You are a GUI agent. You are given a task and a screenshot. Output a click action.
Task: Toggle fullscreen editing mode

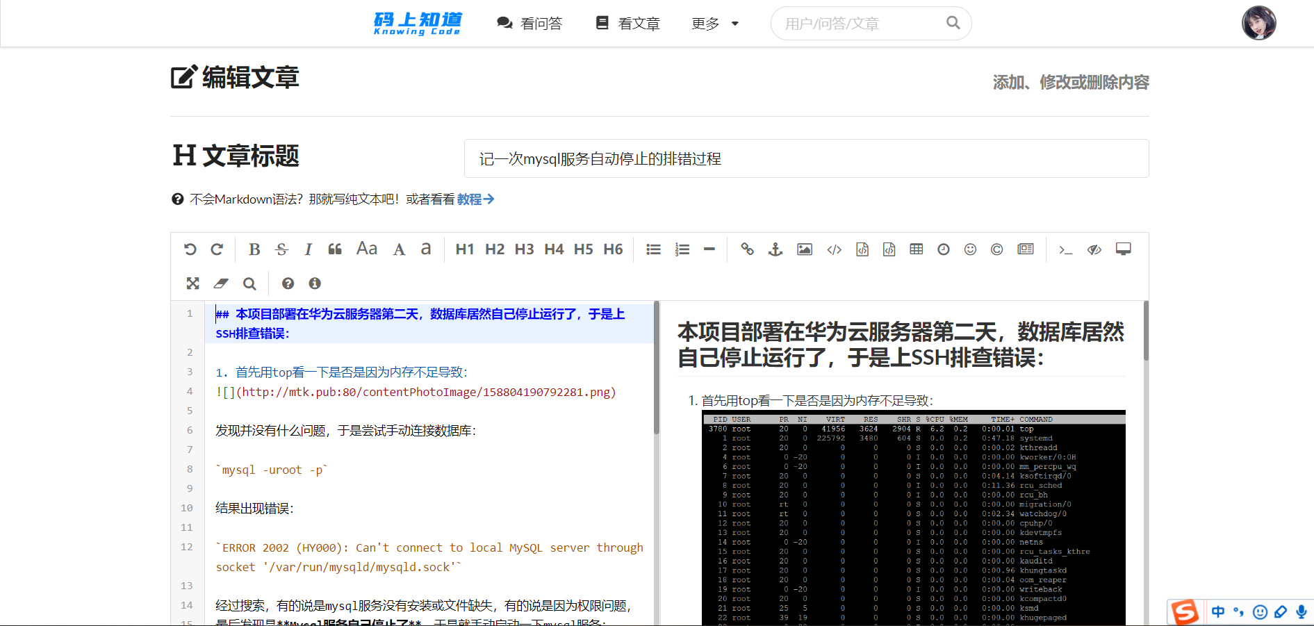tap(192, 283)
